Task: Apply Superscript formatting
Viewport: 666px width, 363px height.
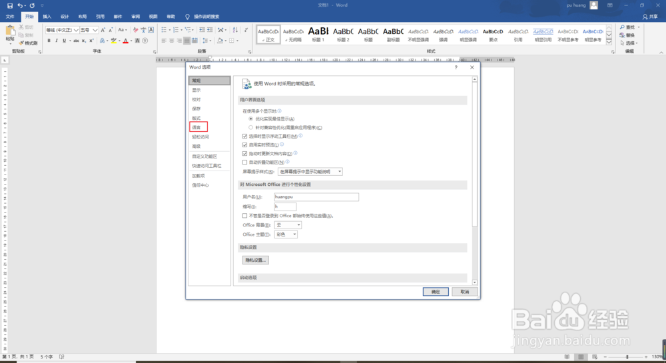Action: tap(91, 41)
